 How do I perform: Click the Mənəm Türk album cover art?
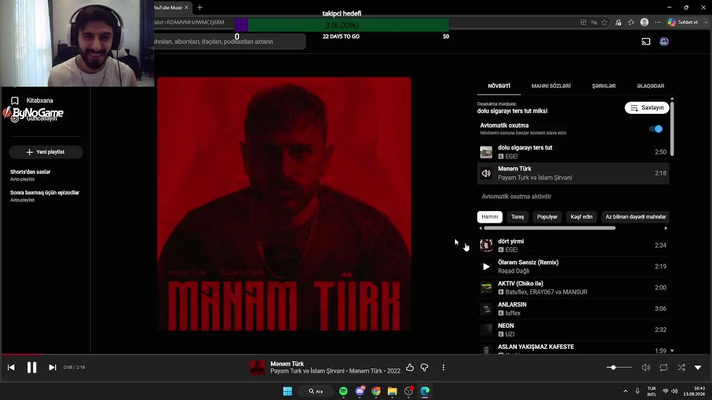pos(284,204)
